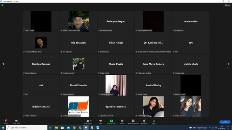Select the m nauval m tile
The image size is (232, 130).
tap(191, 21)
